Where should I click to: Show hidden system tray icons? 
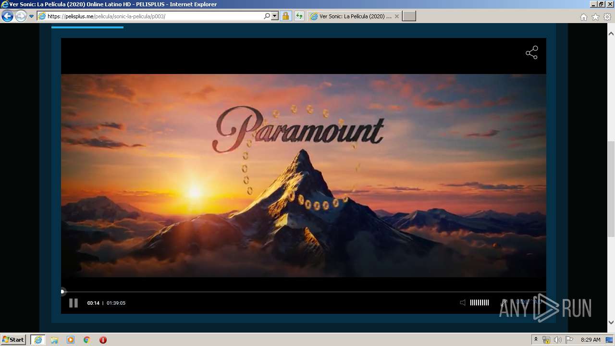click(536, 340)
